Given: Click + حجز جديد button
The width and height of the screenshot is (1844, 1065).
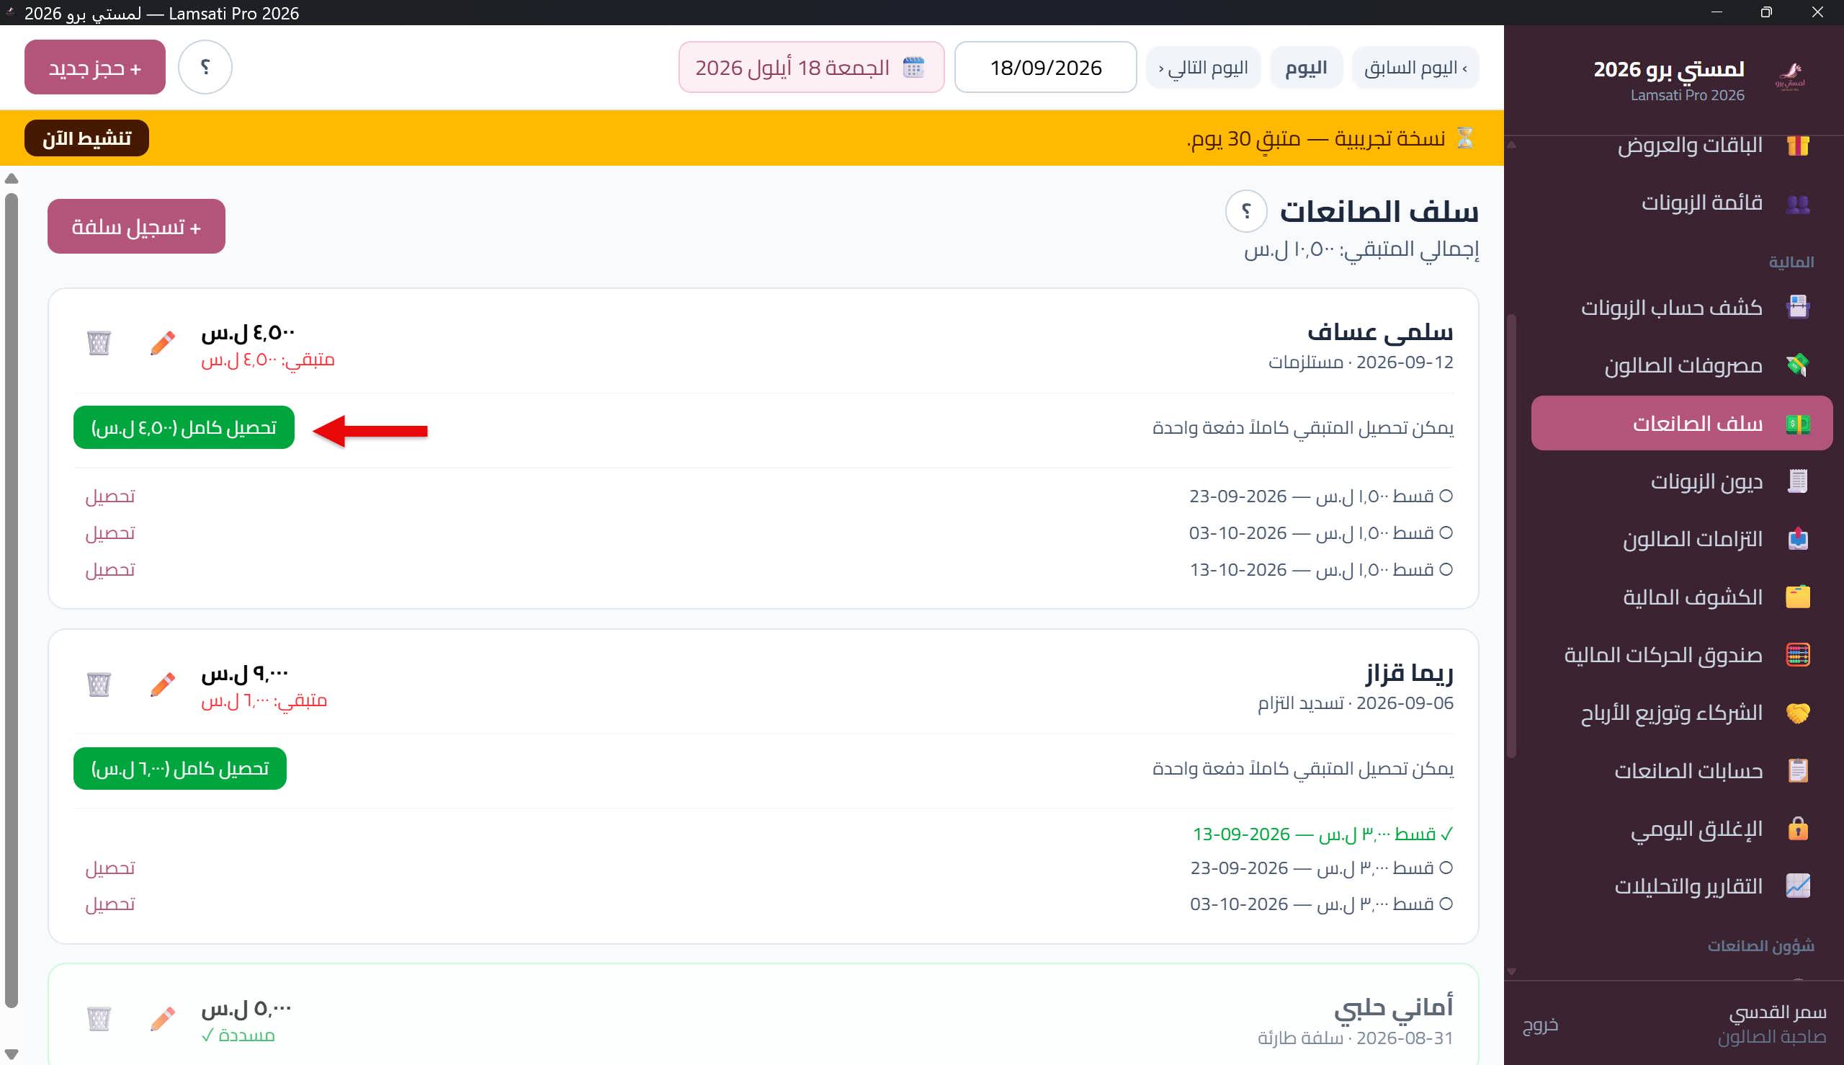Looking at the screenshot, I should coord(95,67).
